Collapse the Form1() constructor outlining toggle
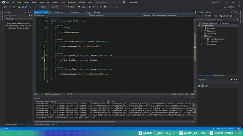The image size is (243, 136). point(46,28)
